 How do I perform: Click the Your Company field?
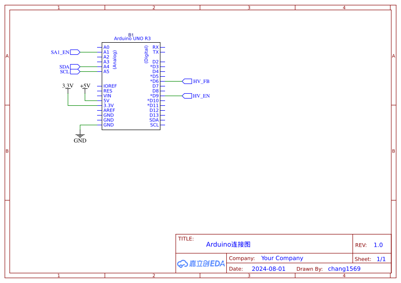tap(282, 258)
